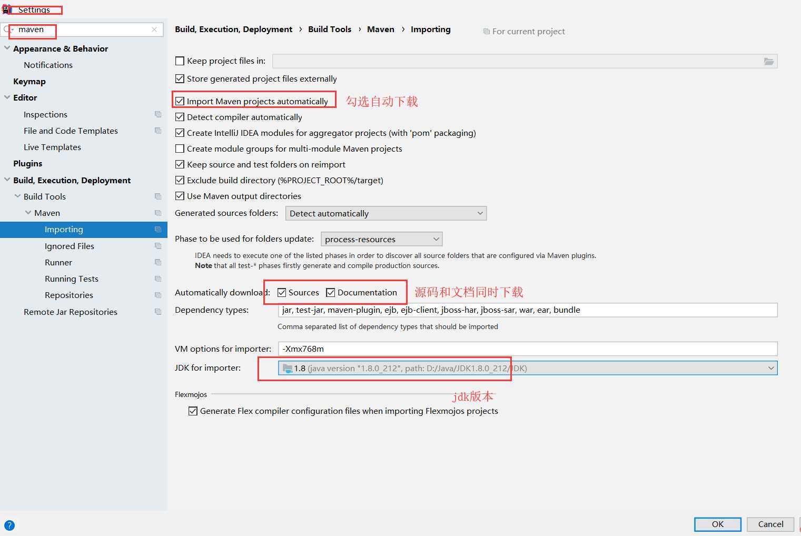Select Running Tests under Maven
Screen dimensions: 801x536
click(72, 279)
